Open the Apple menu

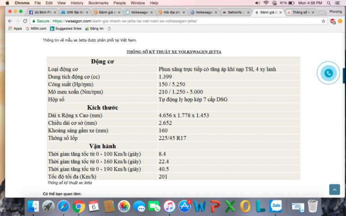pos(7,3)
